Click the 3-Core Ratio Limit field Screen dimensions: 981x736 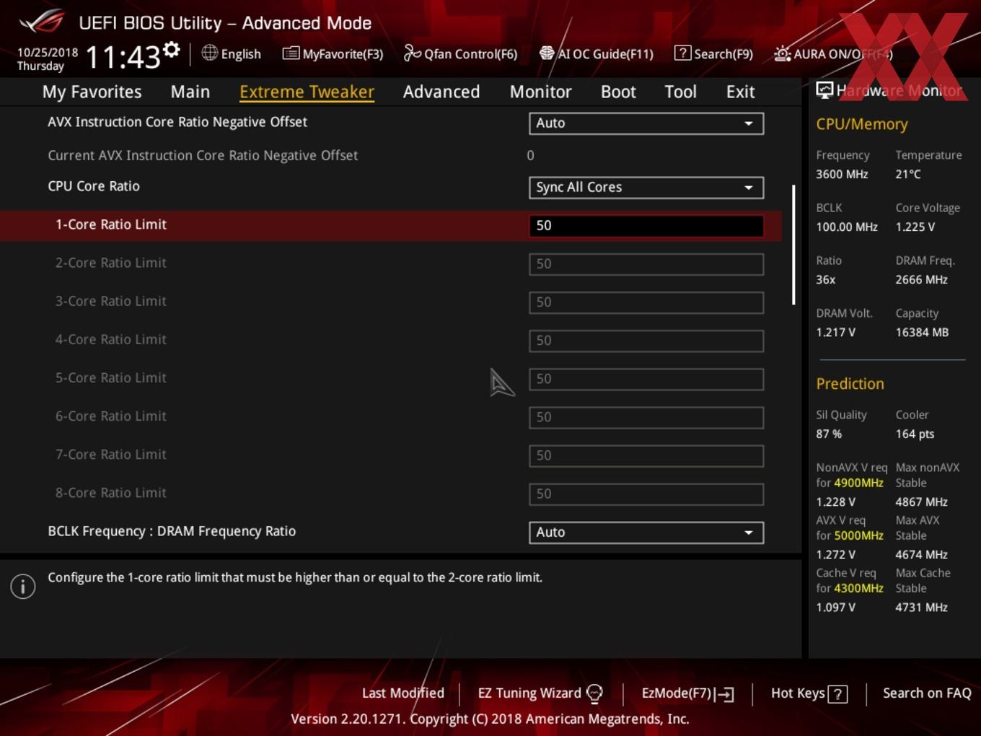point(646,302)
